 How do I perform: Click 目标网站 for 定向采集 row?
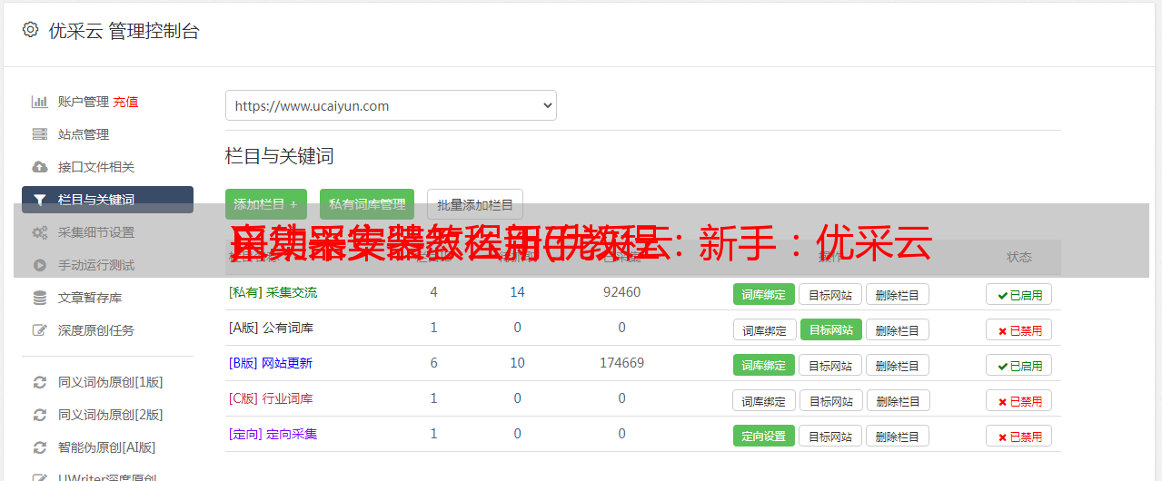click(830, 436)
